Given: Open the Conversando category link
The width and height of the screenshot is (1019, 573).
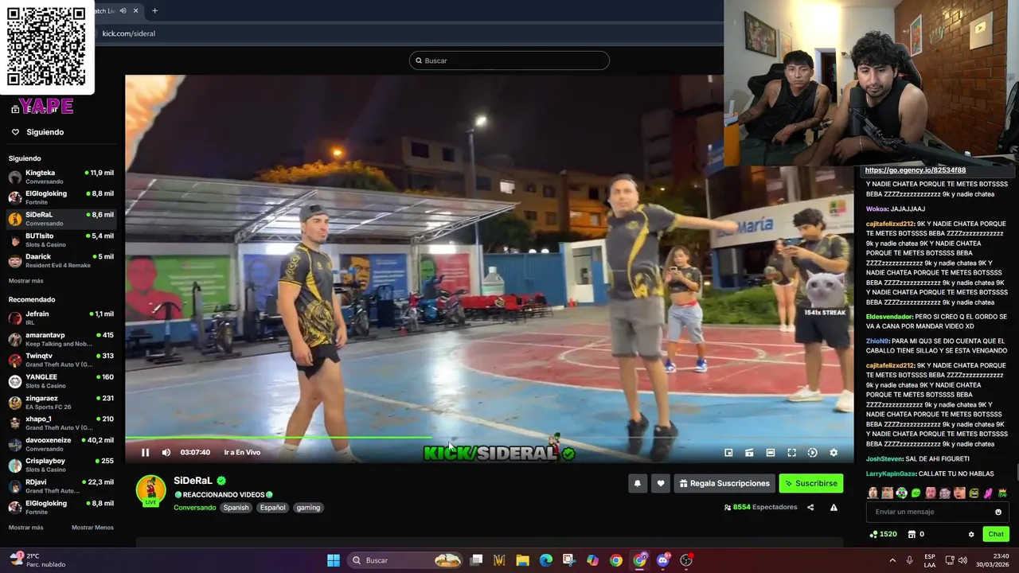Looking at the screenshot, I should (x=195, y=507).
